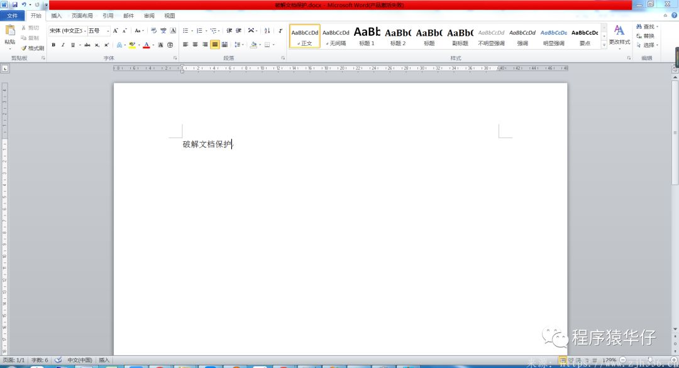The width and height of the screenshot is (679, 368).
Task: Click Find (查找) in editing group
Action: coord(647,27)
